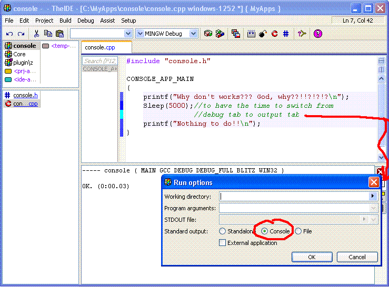Click the bomb debug icon

(x=263, y=34)
